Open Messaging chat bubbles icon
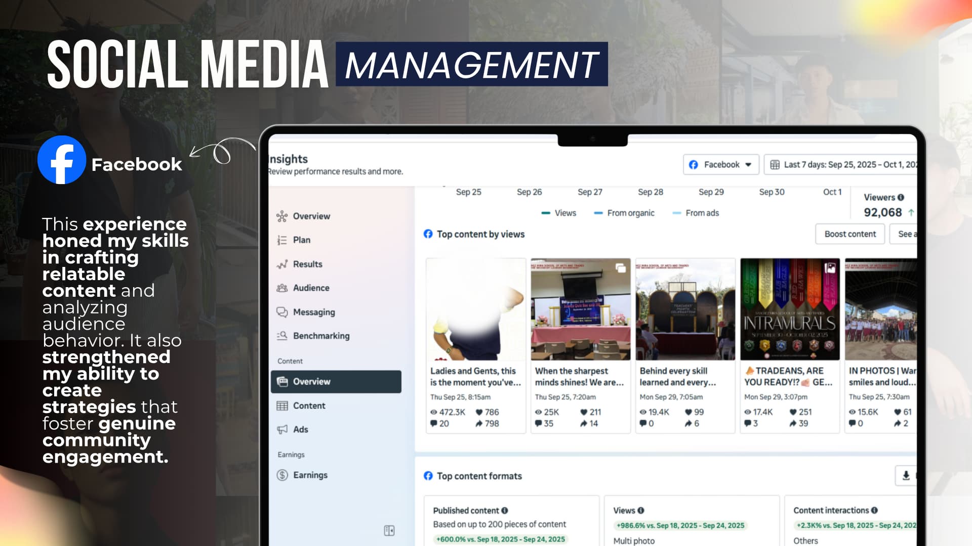This screenshot has width=972, height=546. pos(282,312)
